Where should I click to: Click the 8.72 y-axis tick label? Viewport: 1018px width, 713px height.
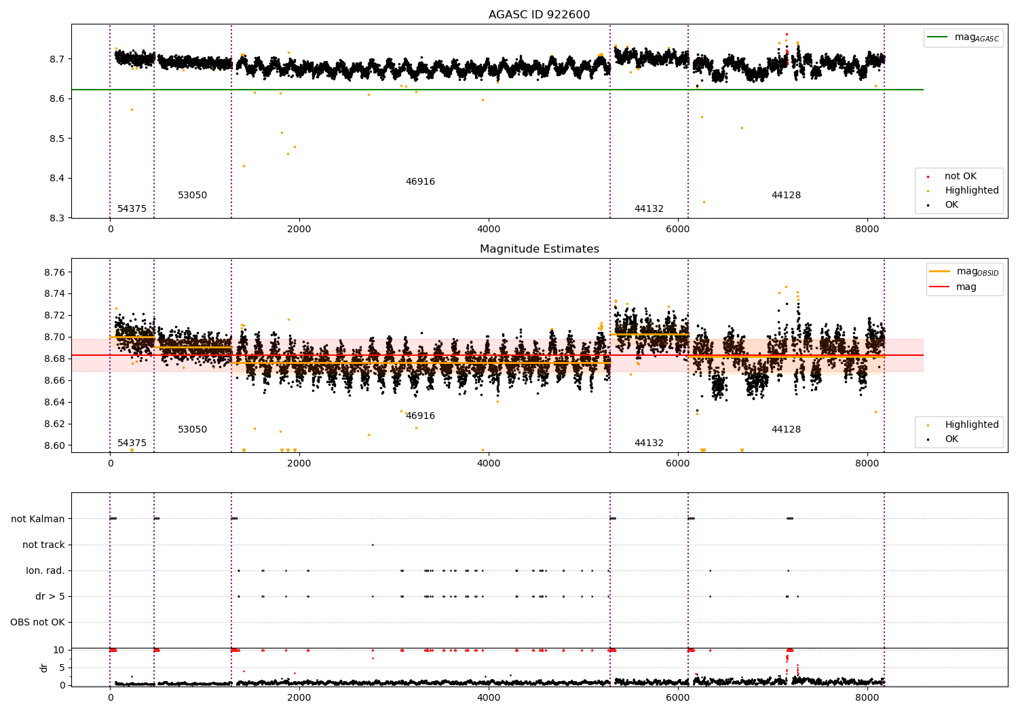[x=55, y=316]
